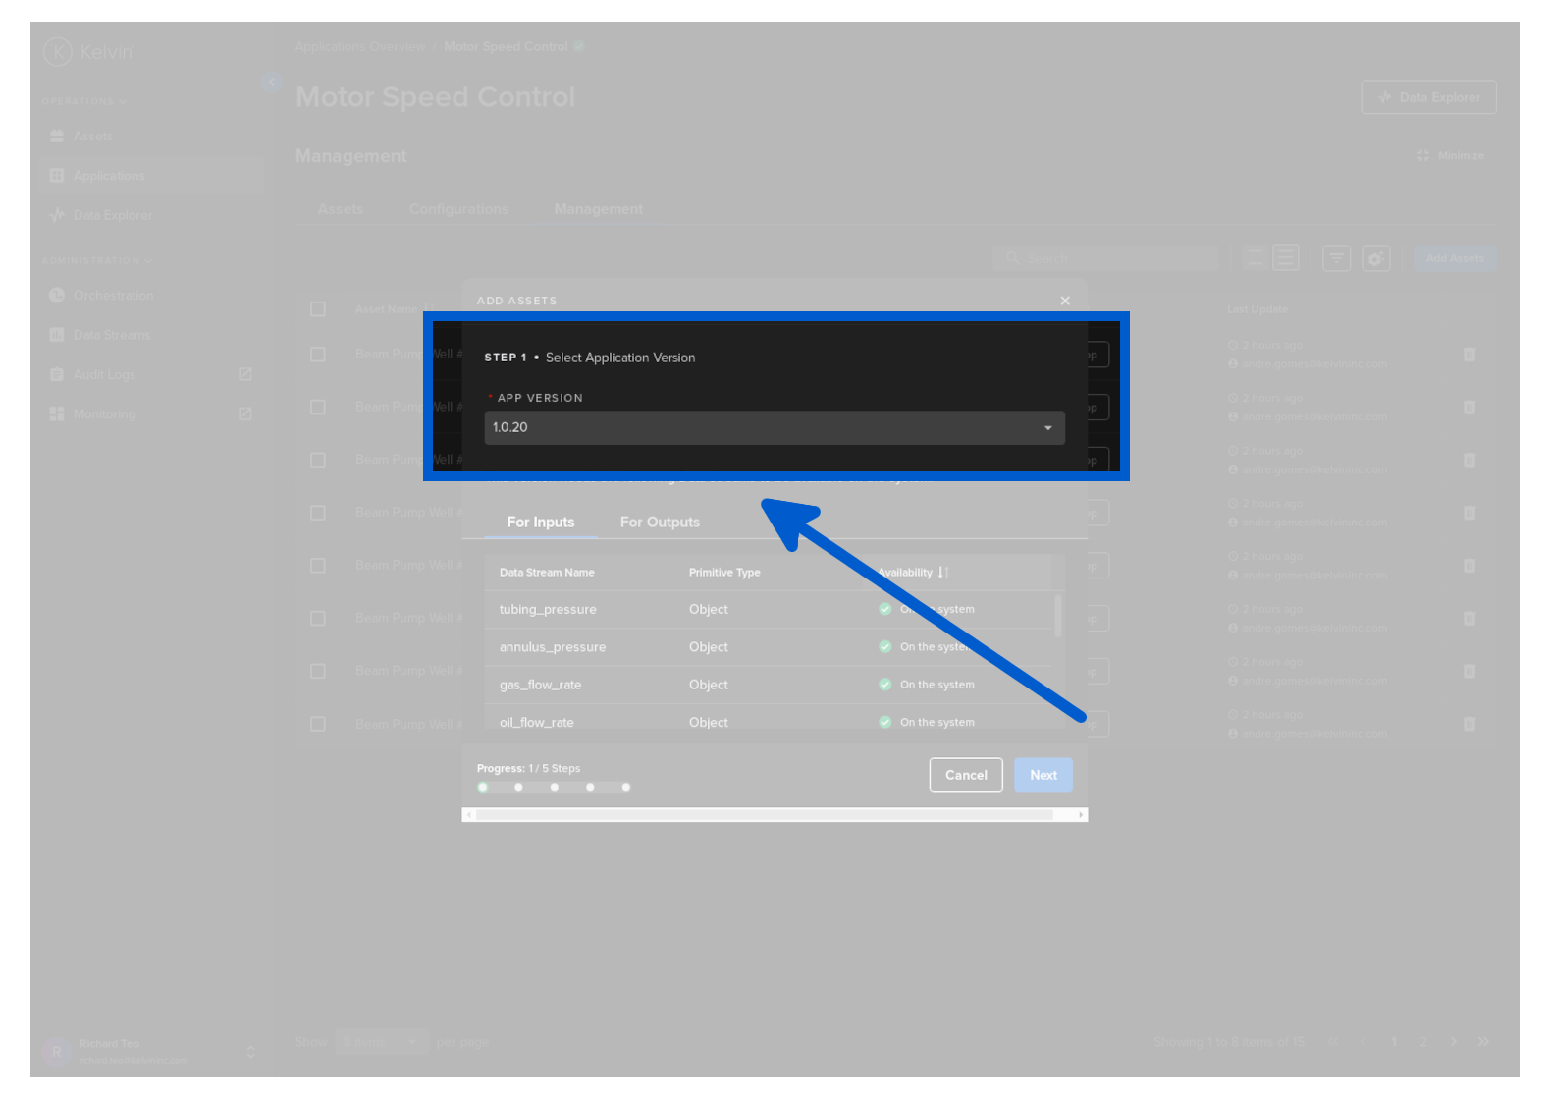
Task: Toggle the select-all assets checkbox
Action: tap(318, 309)
